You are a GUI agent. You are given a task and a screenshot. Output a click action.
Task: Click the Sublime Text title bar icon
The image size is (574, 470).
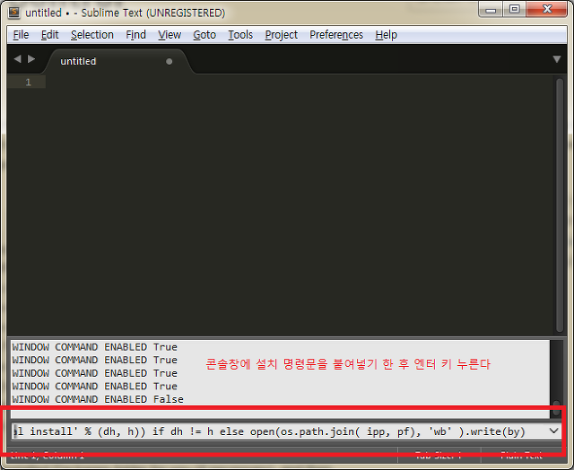click(x=14, y=13)
